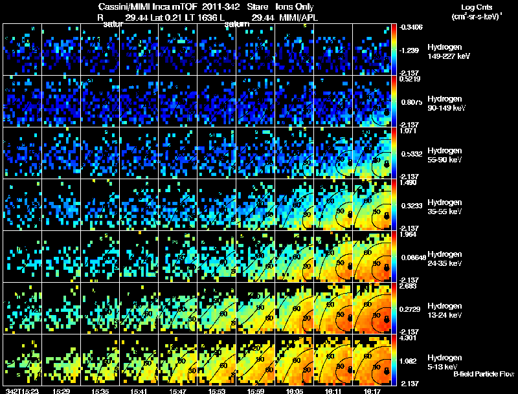Click the Hydrogen 13-24 keV label
Viewport: 518px width, 394px height.
(445, 310)
